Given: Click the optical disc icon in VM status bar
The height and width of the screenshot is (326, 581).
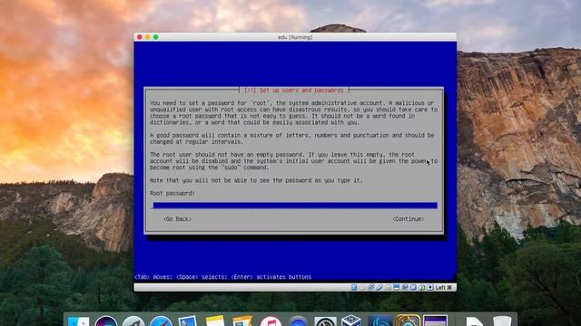Looking at the screenshot, I should point(362,287).
